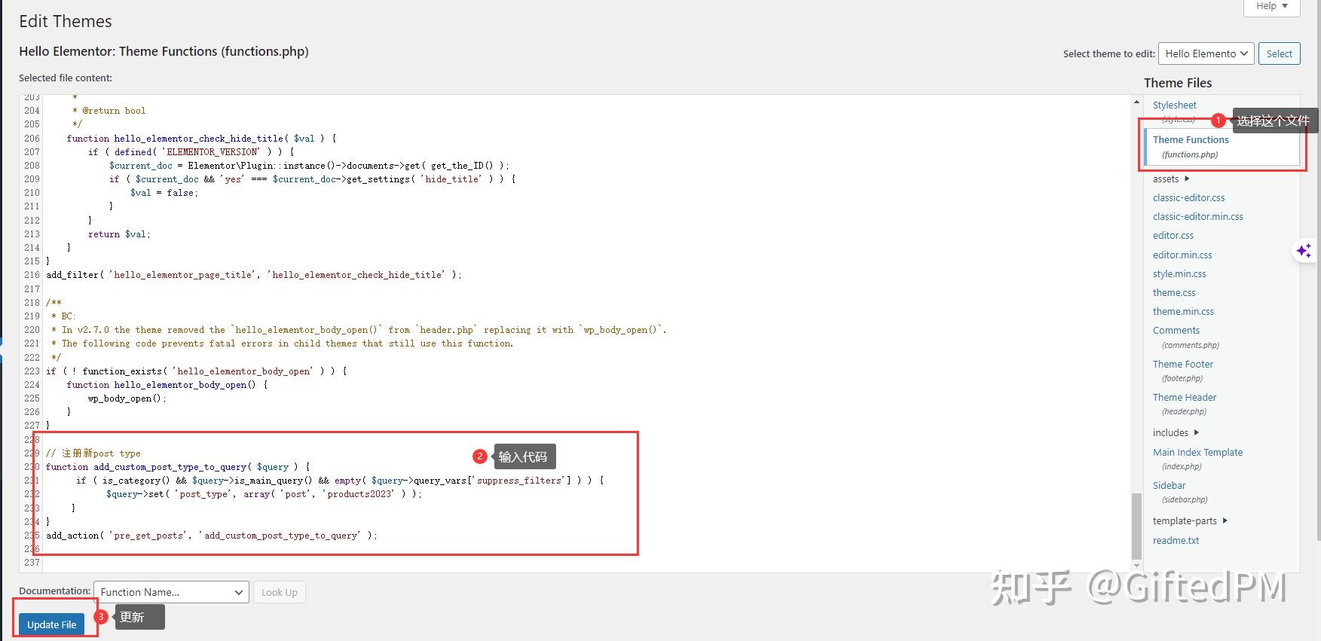Open Stylesheet file link
This screenshot has height=641, width=1321.
point(1174,105)
